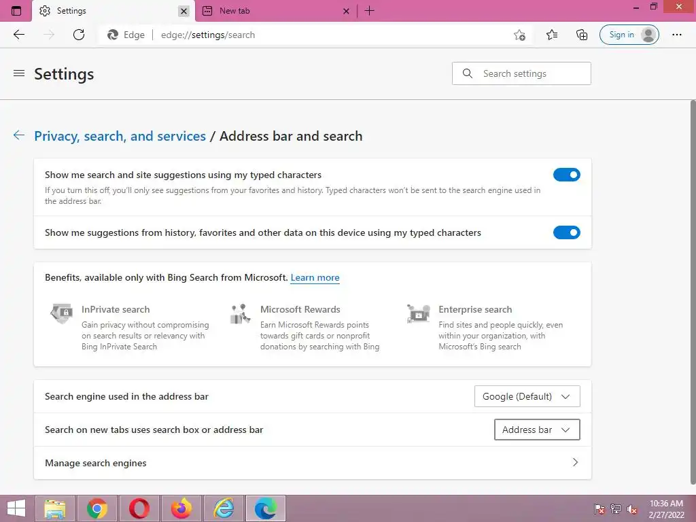Click the page vertical scrollbar
696x522 pixels.
pos(693,293)
